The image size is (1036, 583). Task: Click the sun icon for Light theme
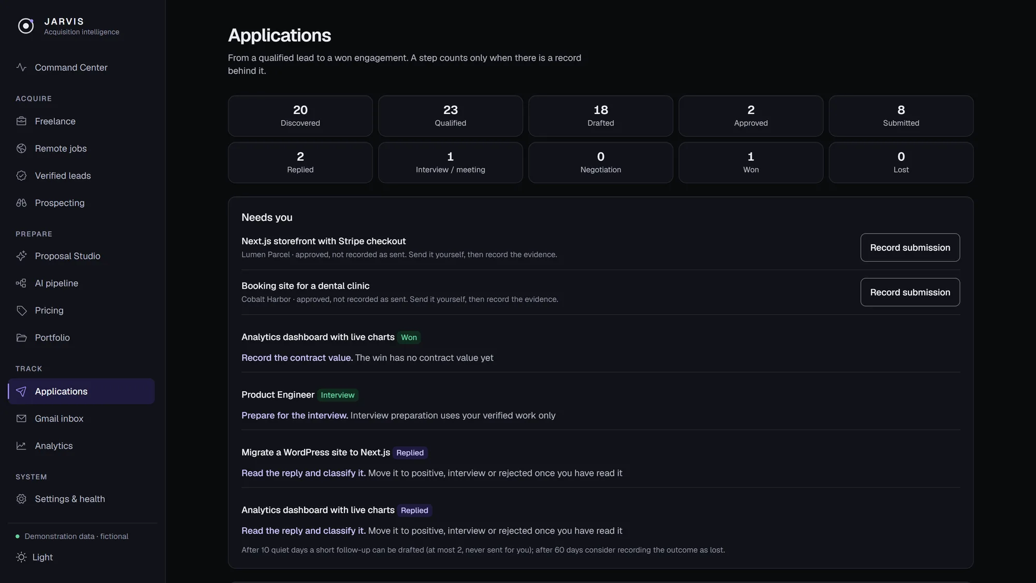tap(21, 557)
